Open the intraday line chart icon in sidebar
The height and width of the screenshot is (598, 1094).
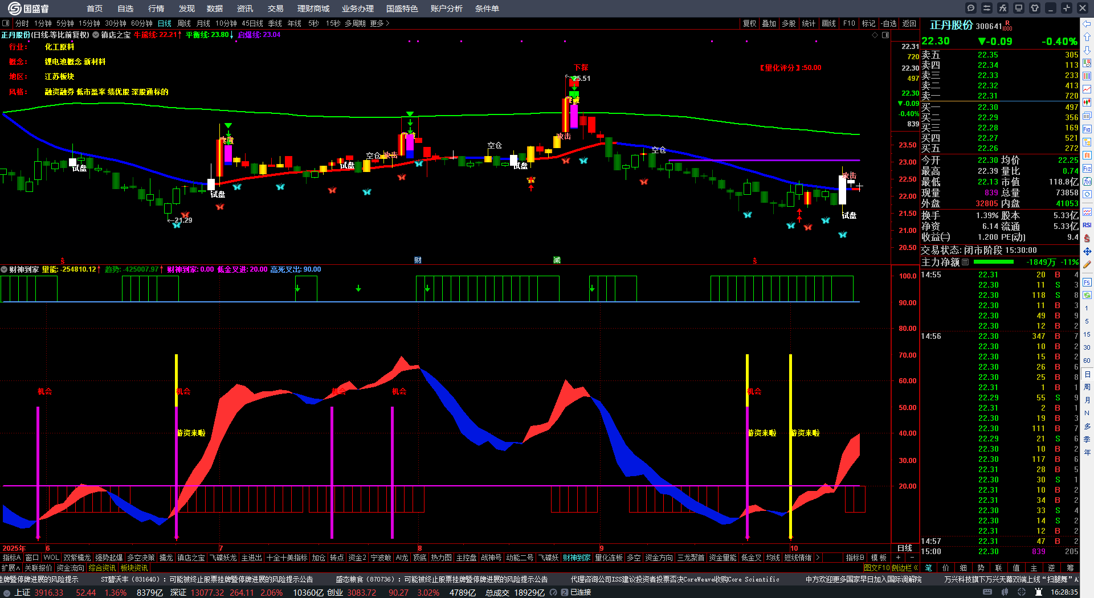click(x=1087, y=89)
